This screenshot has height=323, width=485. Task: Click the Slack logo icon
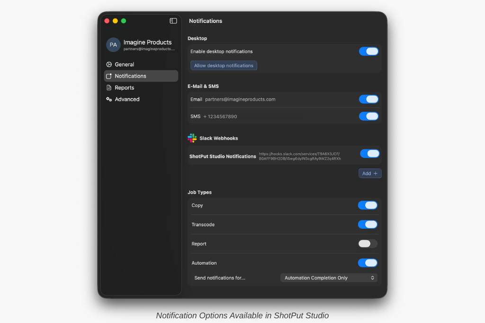tap(192, 138)
